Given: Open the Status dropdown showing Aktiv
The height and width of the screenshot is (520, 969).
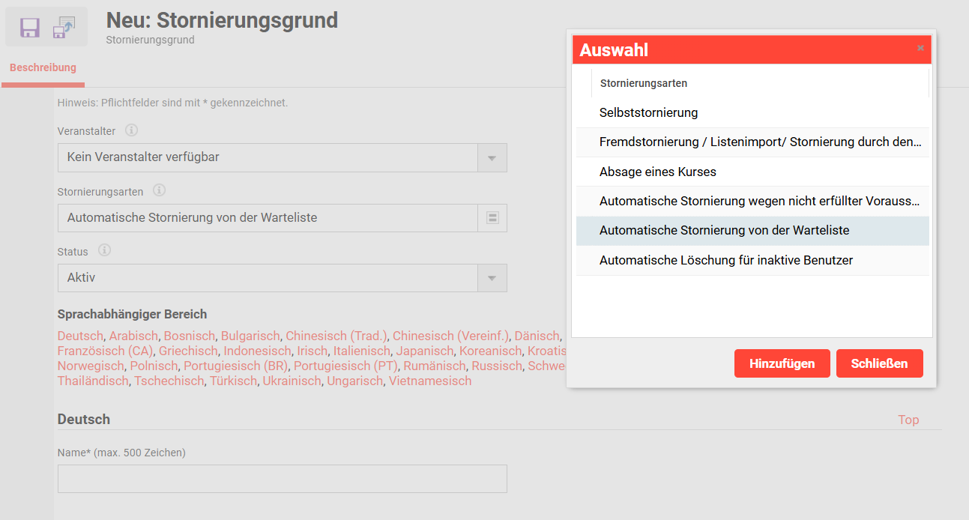Looking at the screenshot, I should tap(493, 278).
